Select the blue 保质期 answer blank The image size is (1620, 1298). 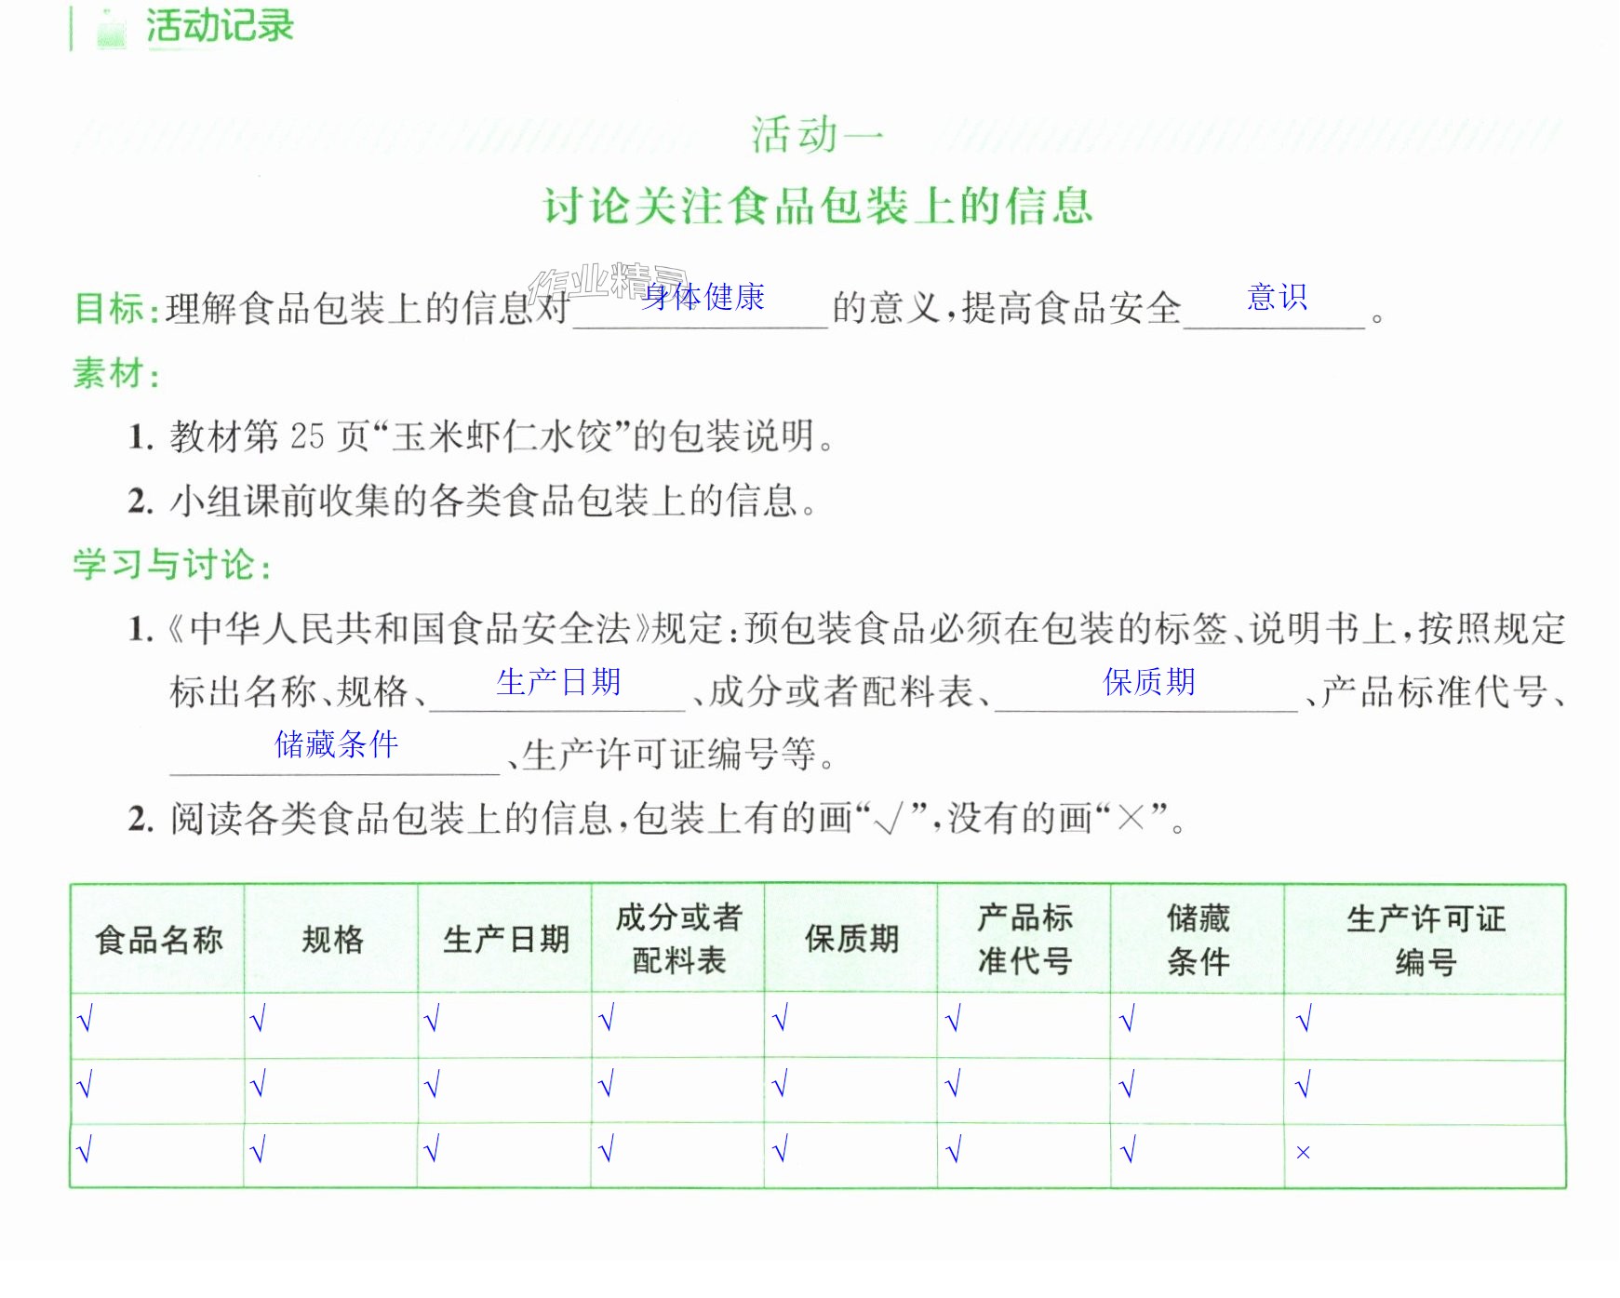1146,689
